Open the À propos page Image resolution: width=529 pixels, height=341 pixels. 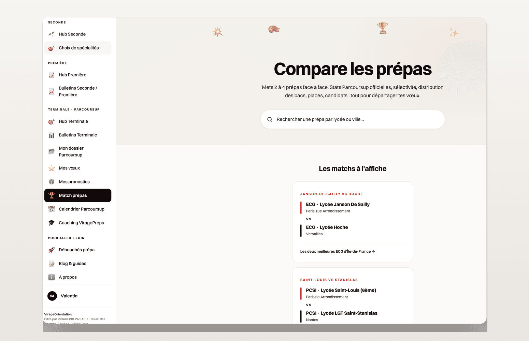coord(78,277)
